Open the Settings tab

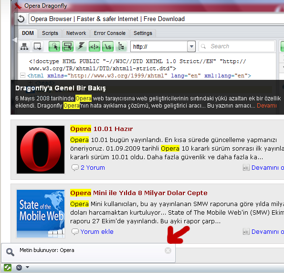[143, 33]
